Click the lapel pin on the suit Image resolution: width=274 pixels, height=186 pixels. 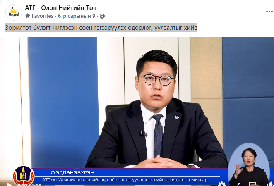pyautogui.click(x=176, y=118)
